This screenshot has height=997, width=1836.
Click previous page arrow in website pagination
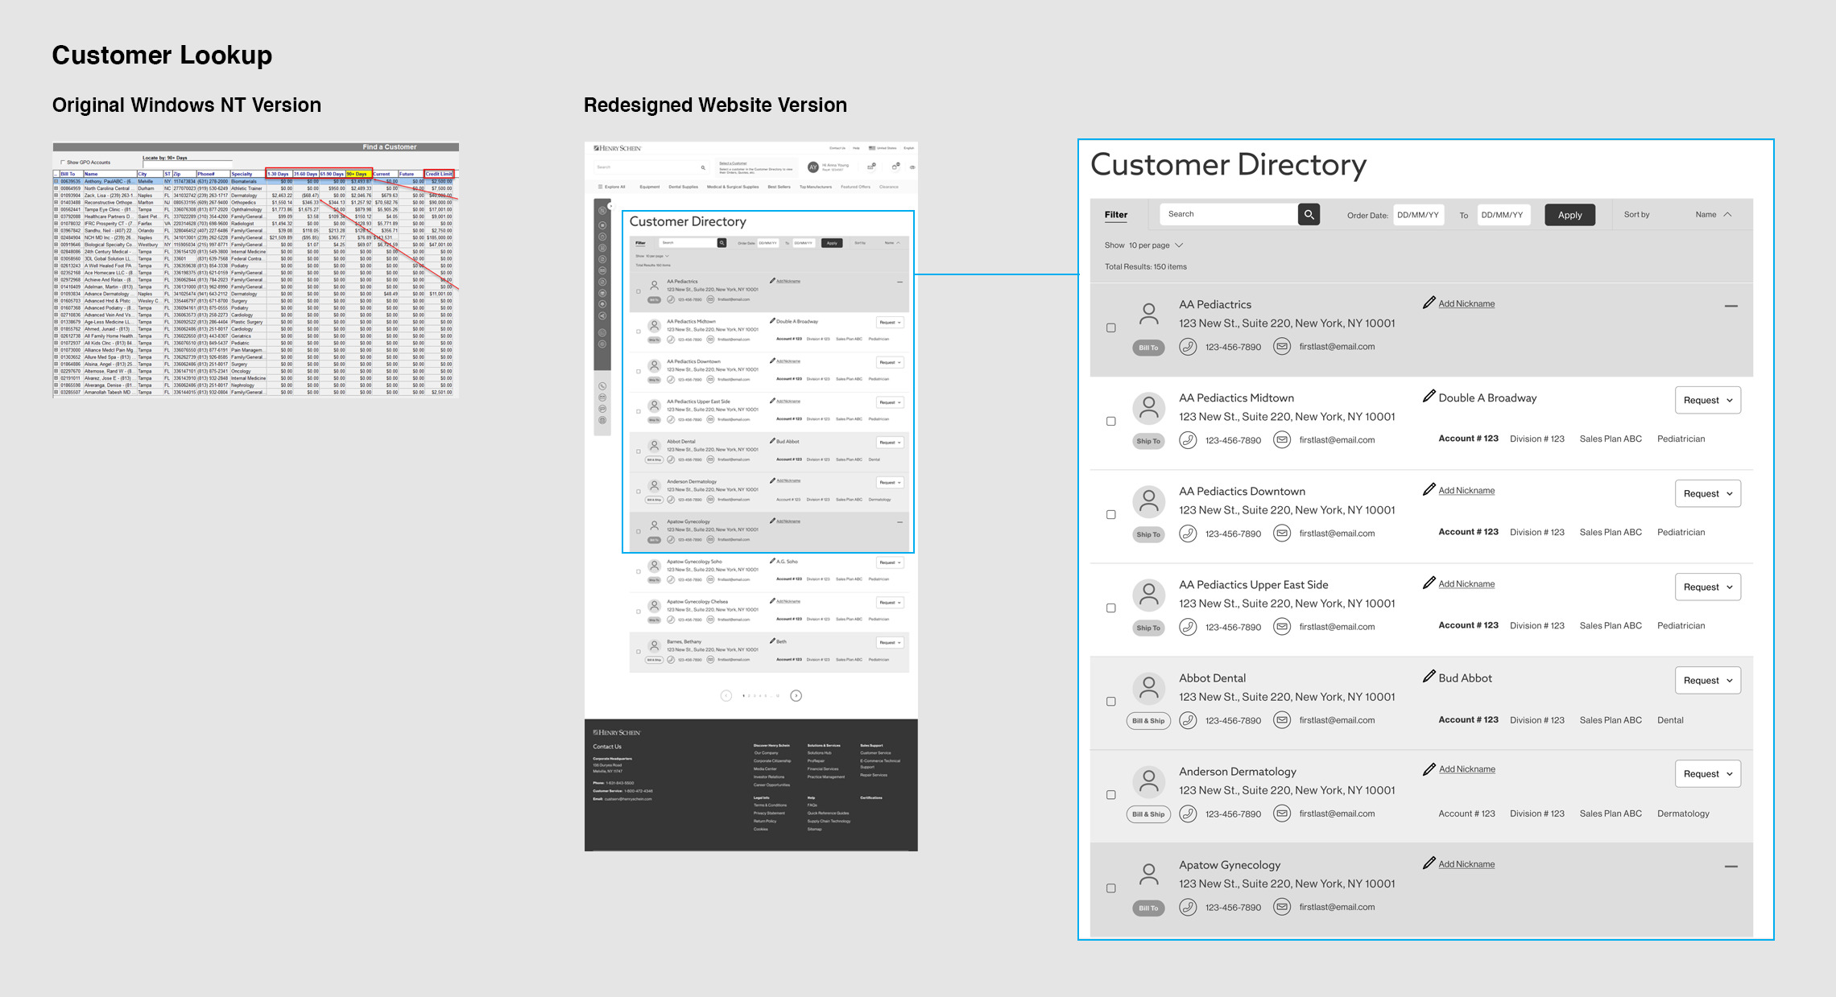tap(726, 695)
